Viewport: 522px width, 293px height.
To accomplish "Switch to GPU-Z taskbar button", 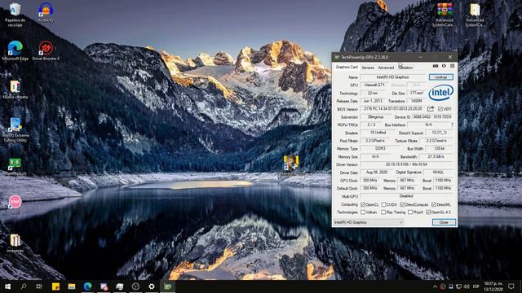I will pos(167,286).
